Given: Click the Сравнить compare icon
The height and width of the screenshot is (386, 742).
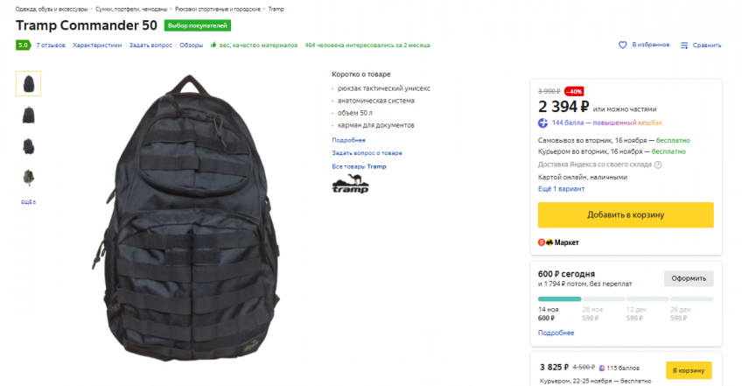Looking at the screenshot, I should tap(684, 46).
